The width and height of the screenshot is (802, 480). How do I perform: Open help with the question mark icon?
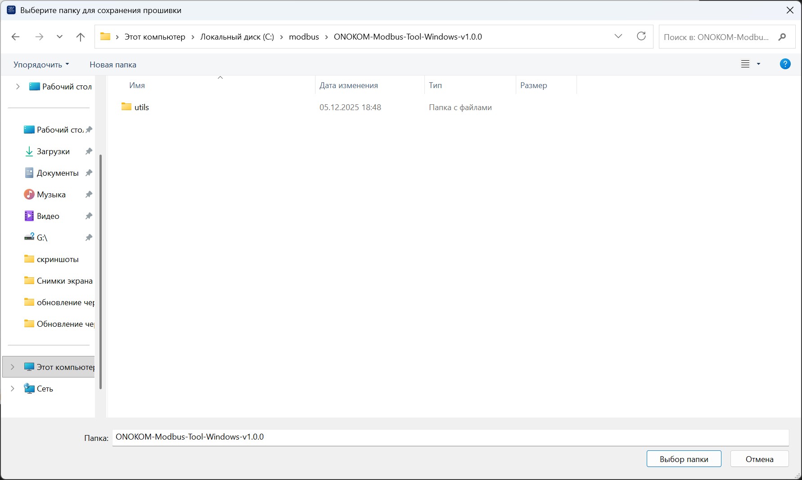785,64
